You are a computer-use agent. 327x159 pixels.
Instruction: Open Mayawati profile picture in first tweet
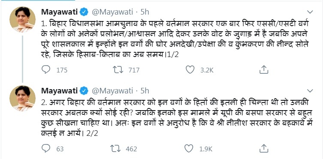tap(22, 19)
